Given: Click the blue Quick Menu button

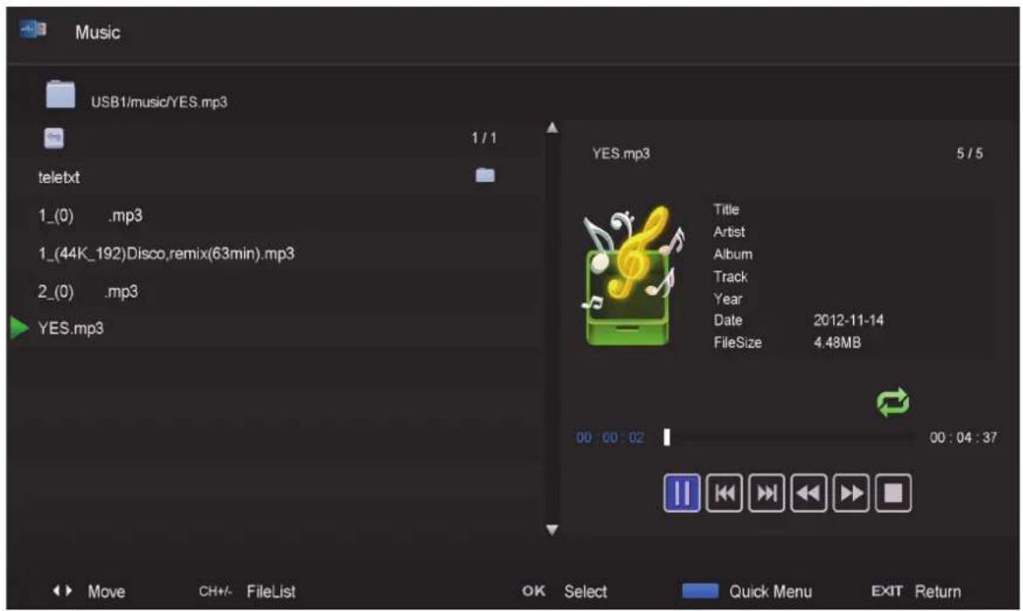Looking at the screenshot, I should coord(700,591).
